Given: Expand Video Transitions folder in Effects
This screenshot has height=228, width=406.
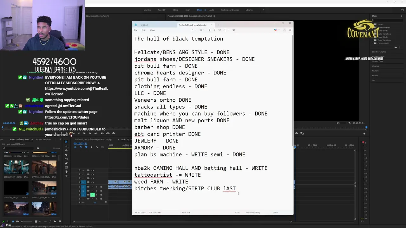Looking at the screenshot, I should [x=372, y=40].
